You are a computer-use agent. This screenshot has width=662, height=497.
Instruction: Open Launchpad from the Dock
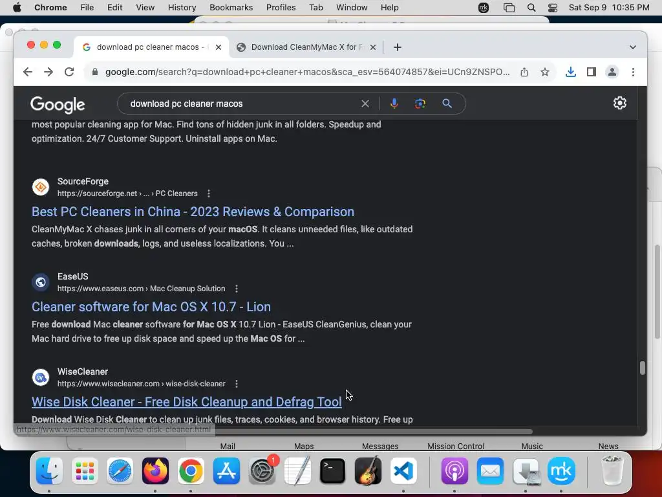point(85,471)
